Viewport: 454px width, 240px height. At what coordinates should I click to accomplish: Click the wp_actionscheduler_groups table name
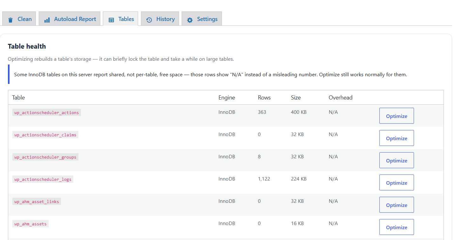45,157
